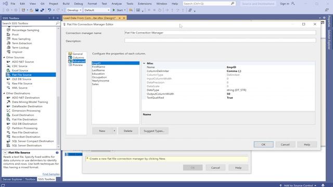Viewport: 333px width, 187px height.
Task: Click the SQL Server Destination icon
Action: click(8, 145)
